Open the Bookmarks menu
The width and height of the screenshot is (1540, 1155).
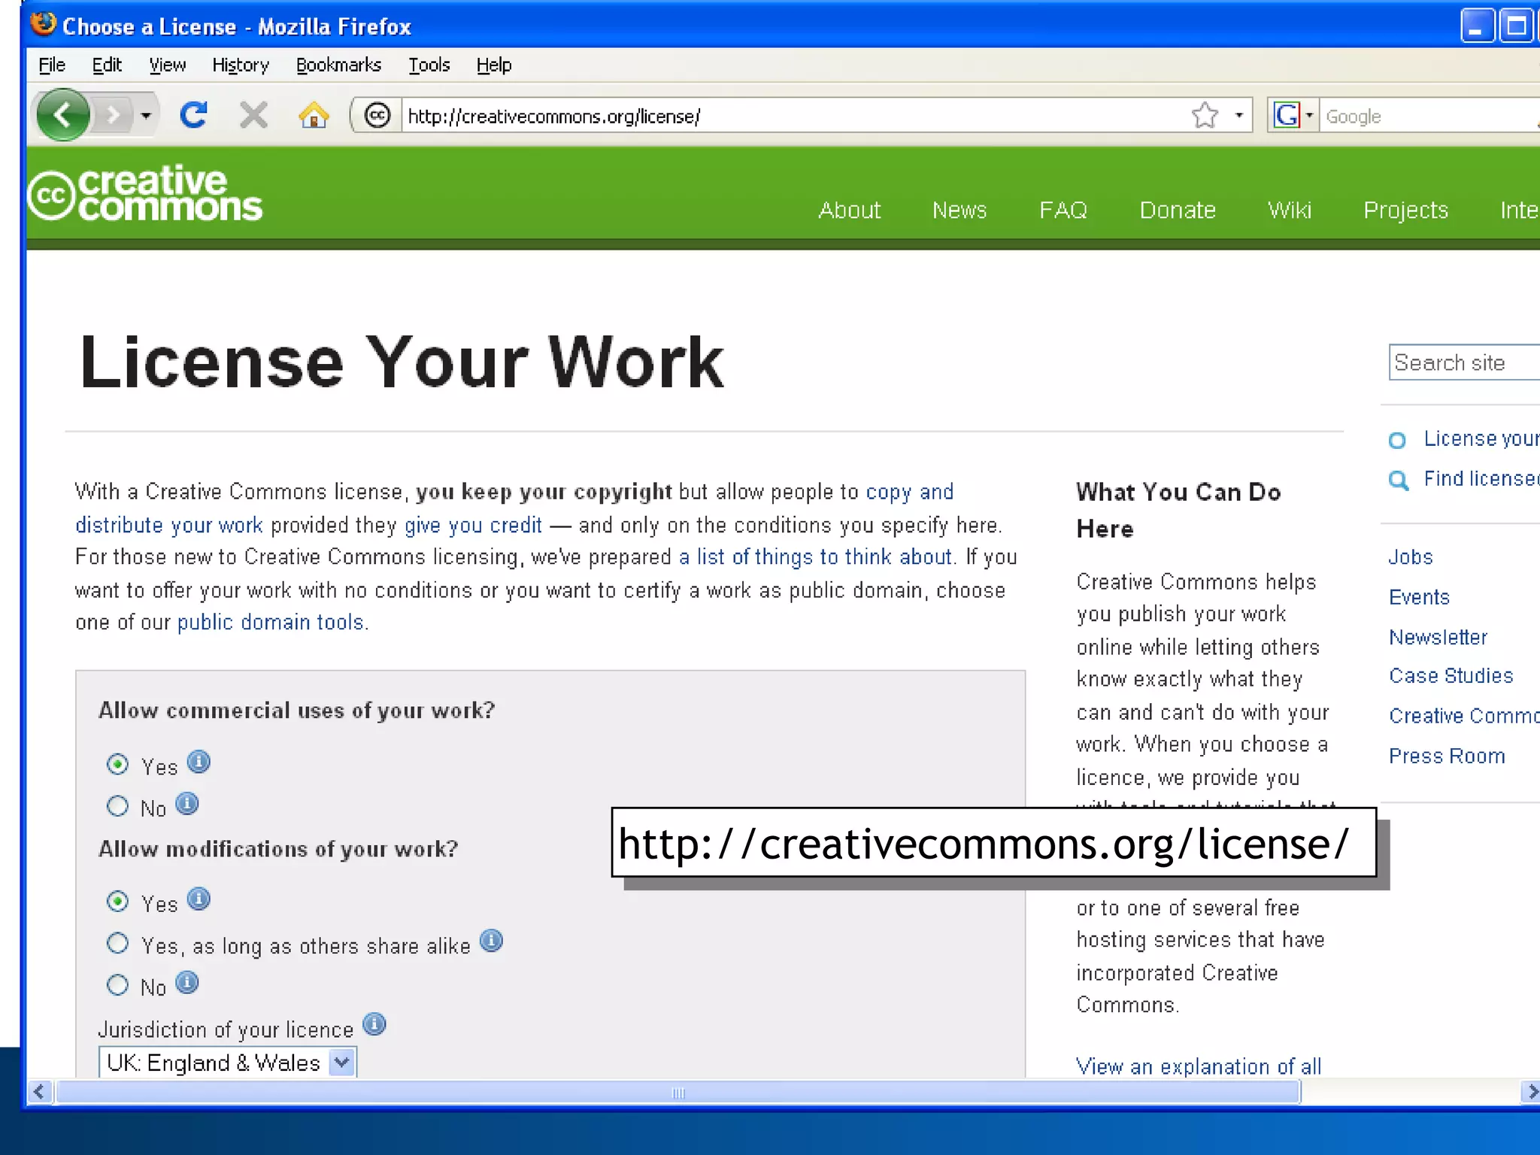coord(339,65)
